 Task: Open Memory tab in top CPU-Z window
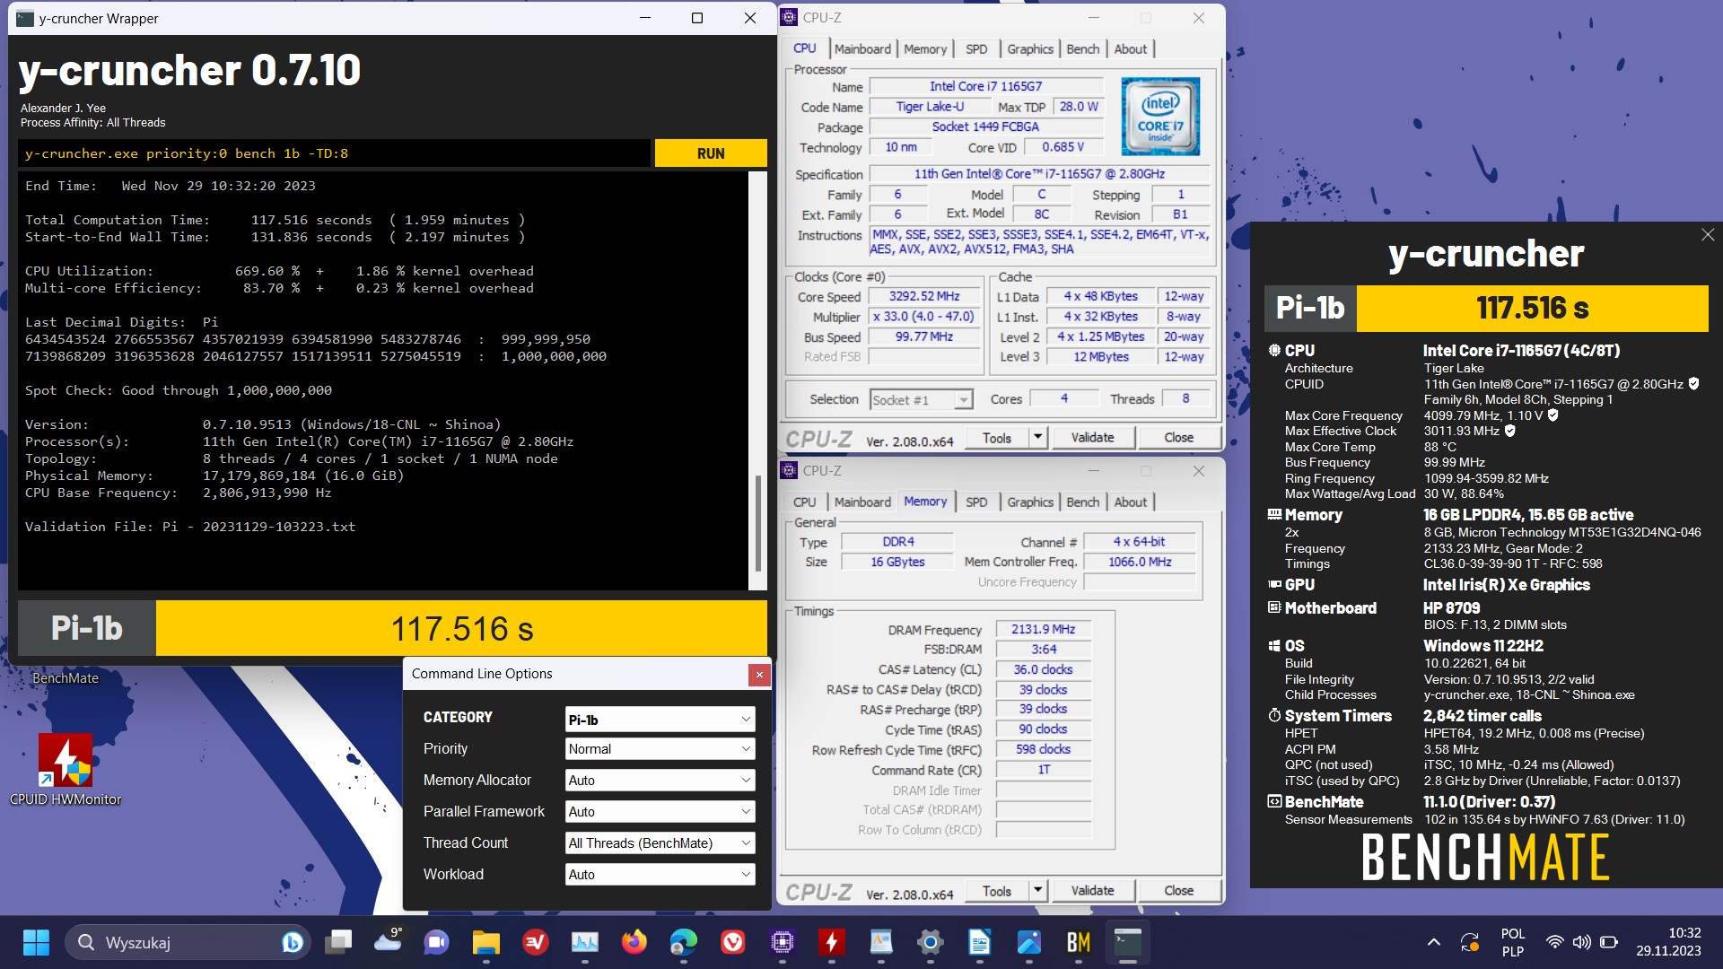925,49
